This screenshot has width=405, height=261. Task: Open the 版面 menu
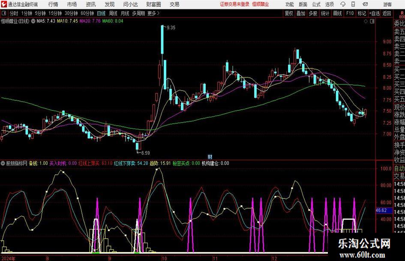pos(303,4)
